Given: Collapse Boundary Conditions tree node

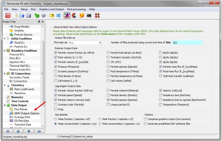Looking at the screenshot, I should (x=5, y=50).
